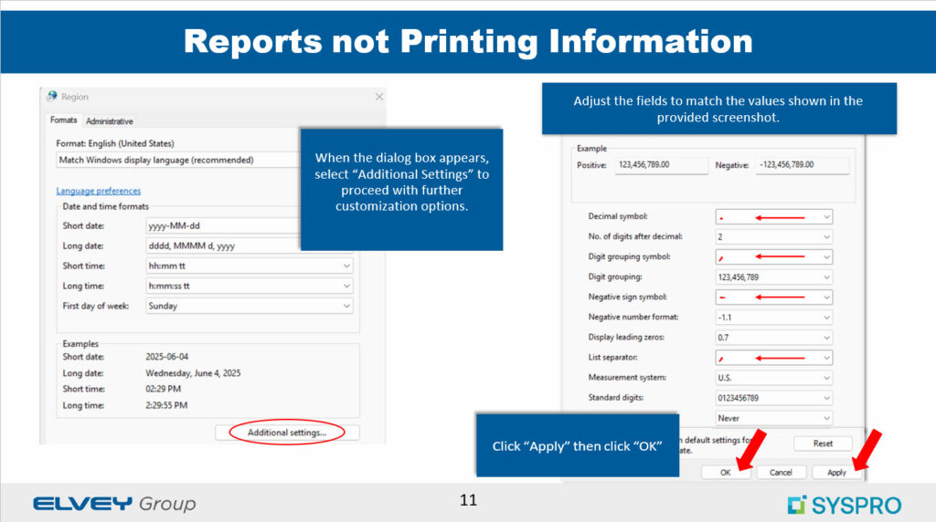Click the SYSPRO logo
The image size is (936, 522).
(844, 505)
